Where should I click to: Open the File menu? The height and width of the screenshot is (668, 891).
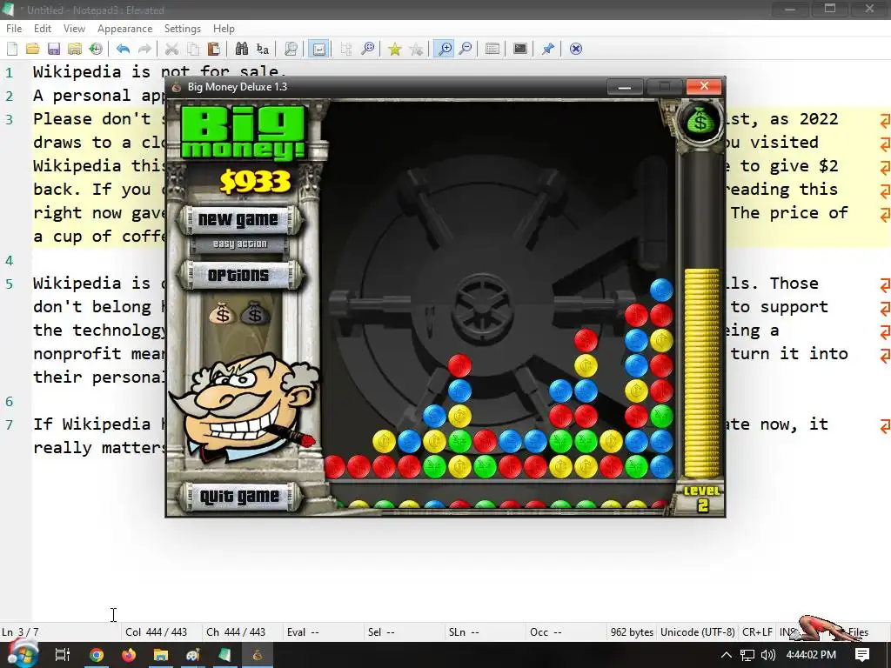coord(14,29)
